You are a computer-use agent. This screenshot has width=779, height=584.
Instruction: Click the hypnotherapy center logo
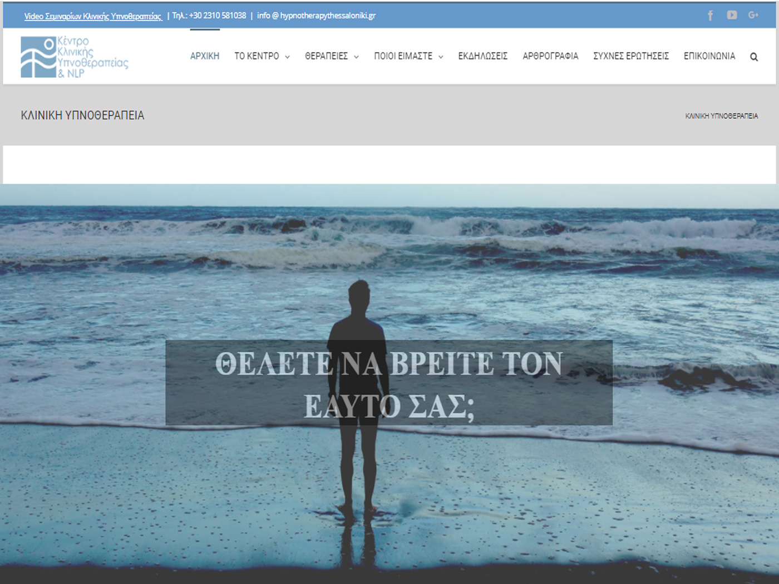coord(75,57)
